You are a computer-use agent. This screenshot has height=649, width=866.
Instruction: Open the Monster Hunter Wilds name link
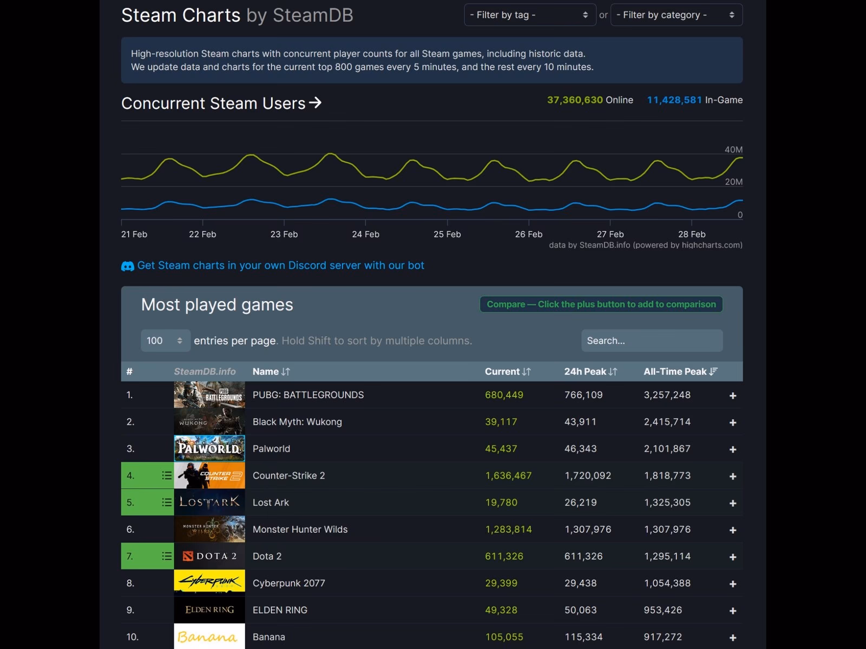(x=300, y=529)
